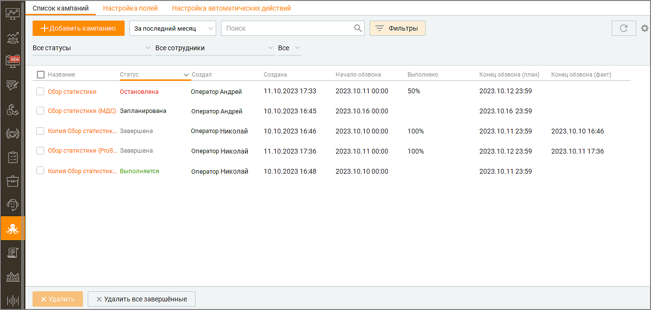Click the 'Название' column header

[x=61, y=75]
